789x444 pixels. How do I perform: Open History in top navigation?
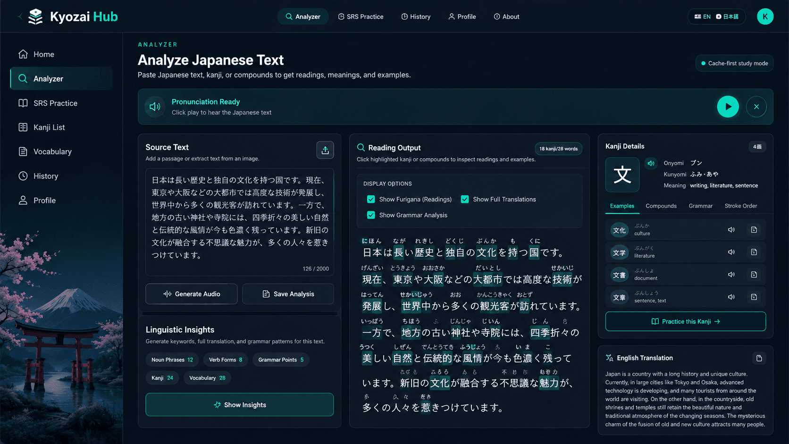coord(416,17)
